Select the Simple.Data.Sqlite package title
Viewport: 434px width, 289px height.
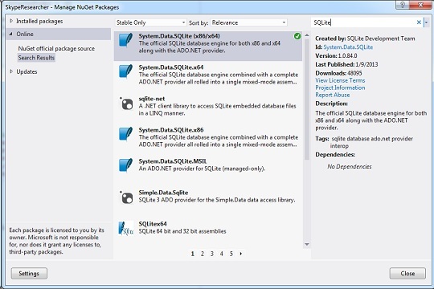click(x=163, y=193)
